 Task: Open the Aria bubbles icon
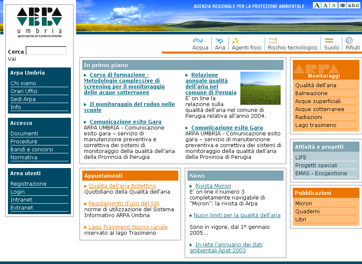[x=219, y=41]
